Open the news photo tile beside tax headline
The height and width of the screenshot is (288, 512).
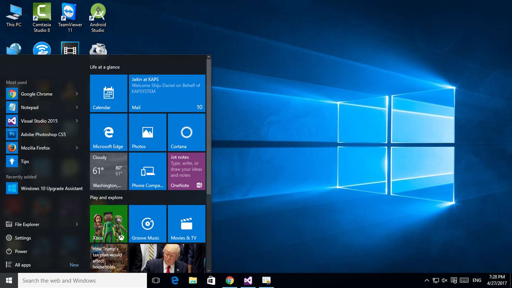tap(167, 258)
